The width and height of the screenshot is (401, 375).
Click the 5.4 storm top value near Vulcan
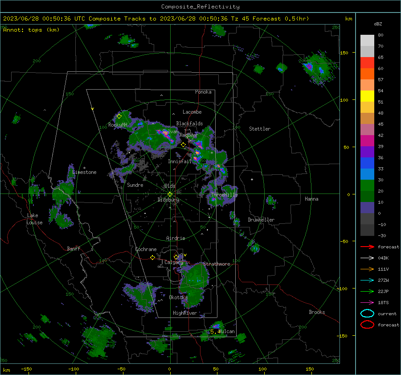click(215, 331)
